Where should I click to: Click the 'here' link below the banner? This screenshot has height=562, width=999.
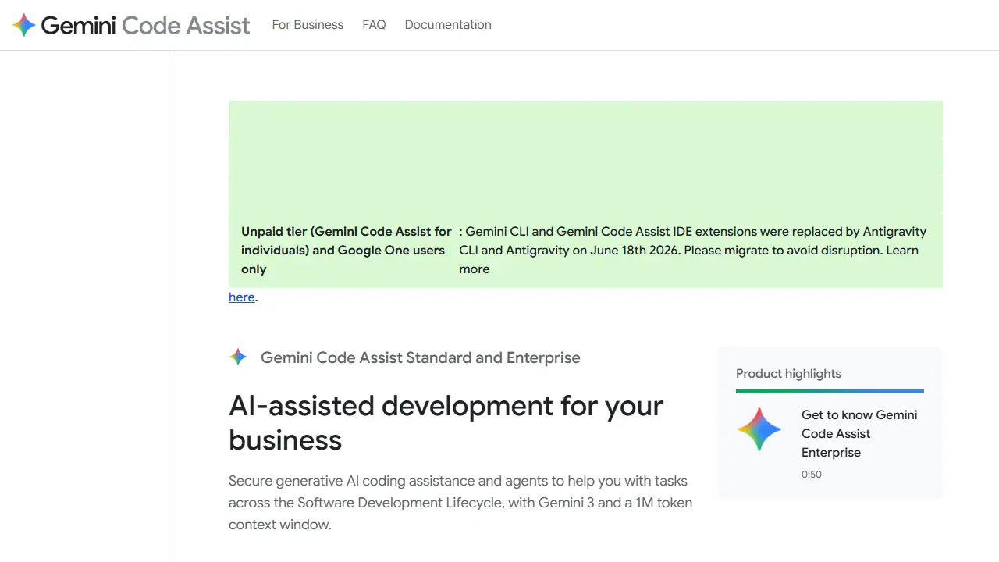coord(242,297)
